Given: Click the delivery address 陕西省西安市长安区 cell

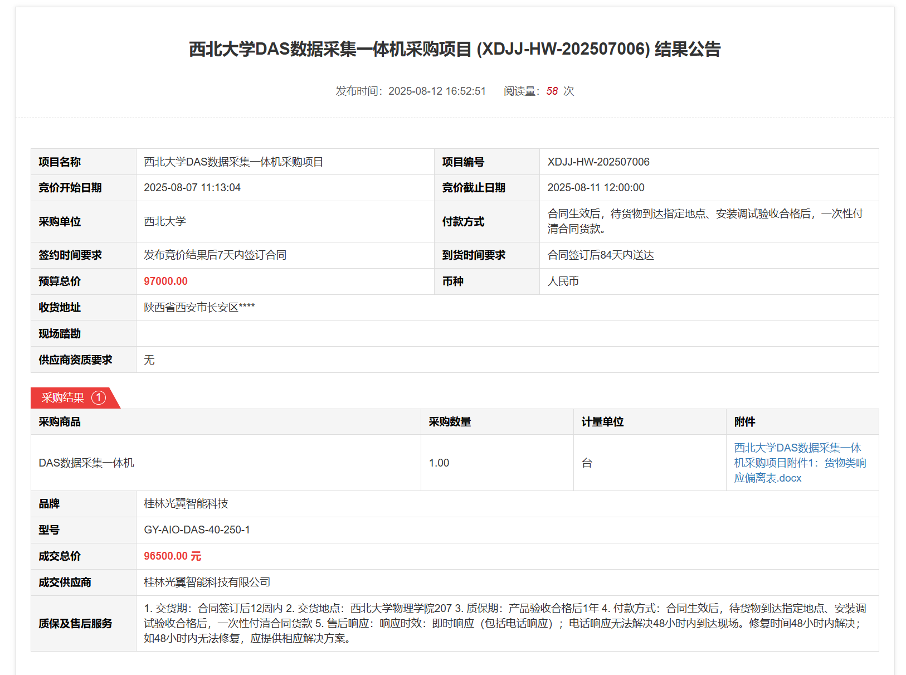Looking at the screenshot, I should point(199,307).
